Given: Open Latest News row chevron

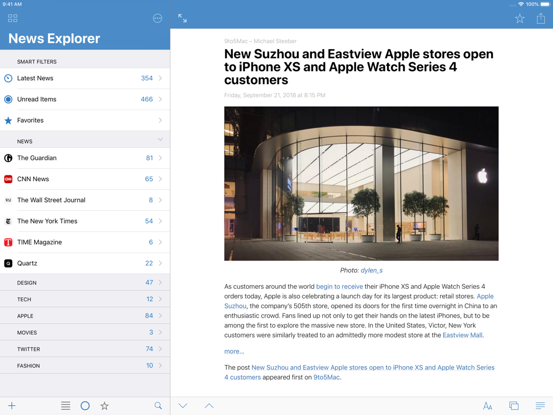Looking at the screenshot, I should click(160, 78).
